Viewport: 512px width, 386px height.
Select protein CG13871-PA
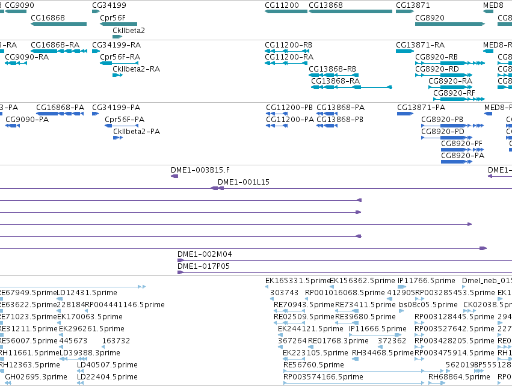(405, 114)
